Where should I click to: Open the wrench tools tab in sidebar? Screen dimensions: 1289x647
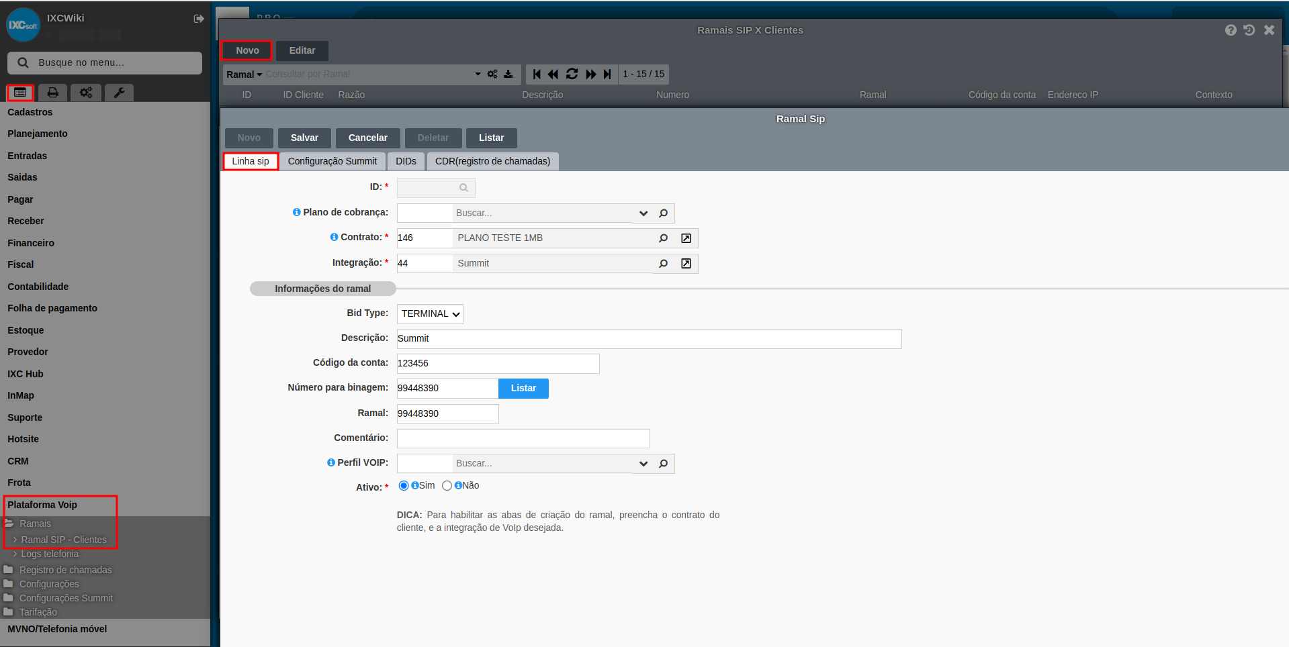coord(119,93)
